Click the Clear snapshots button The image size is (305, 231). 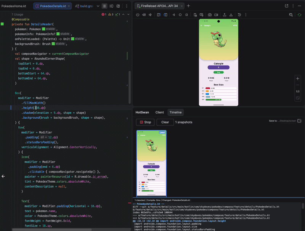pos(165,122)
